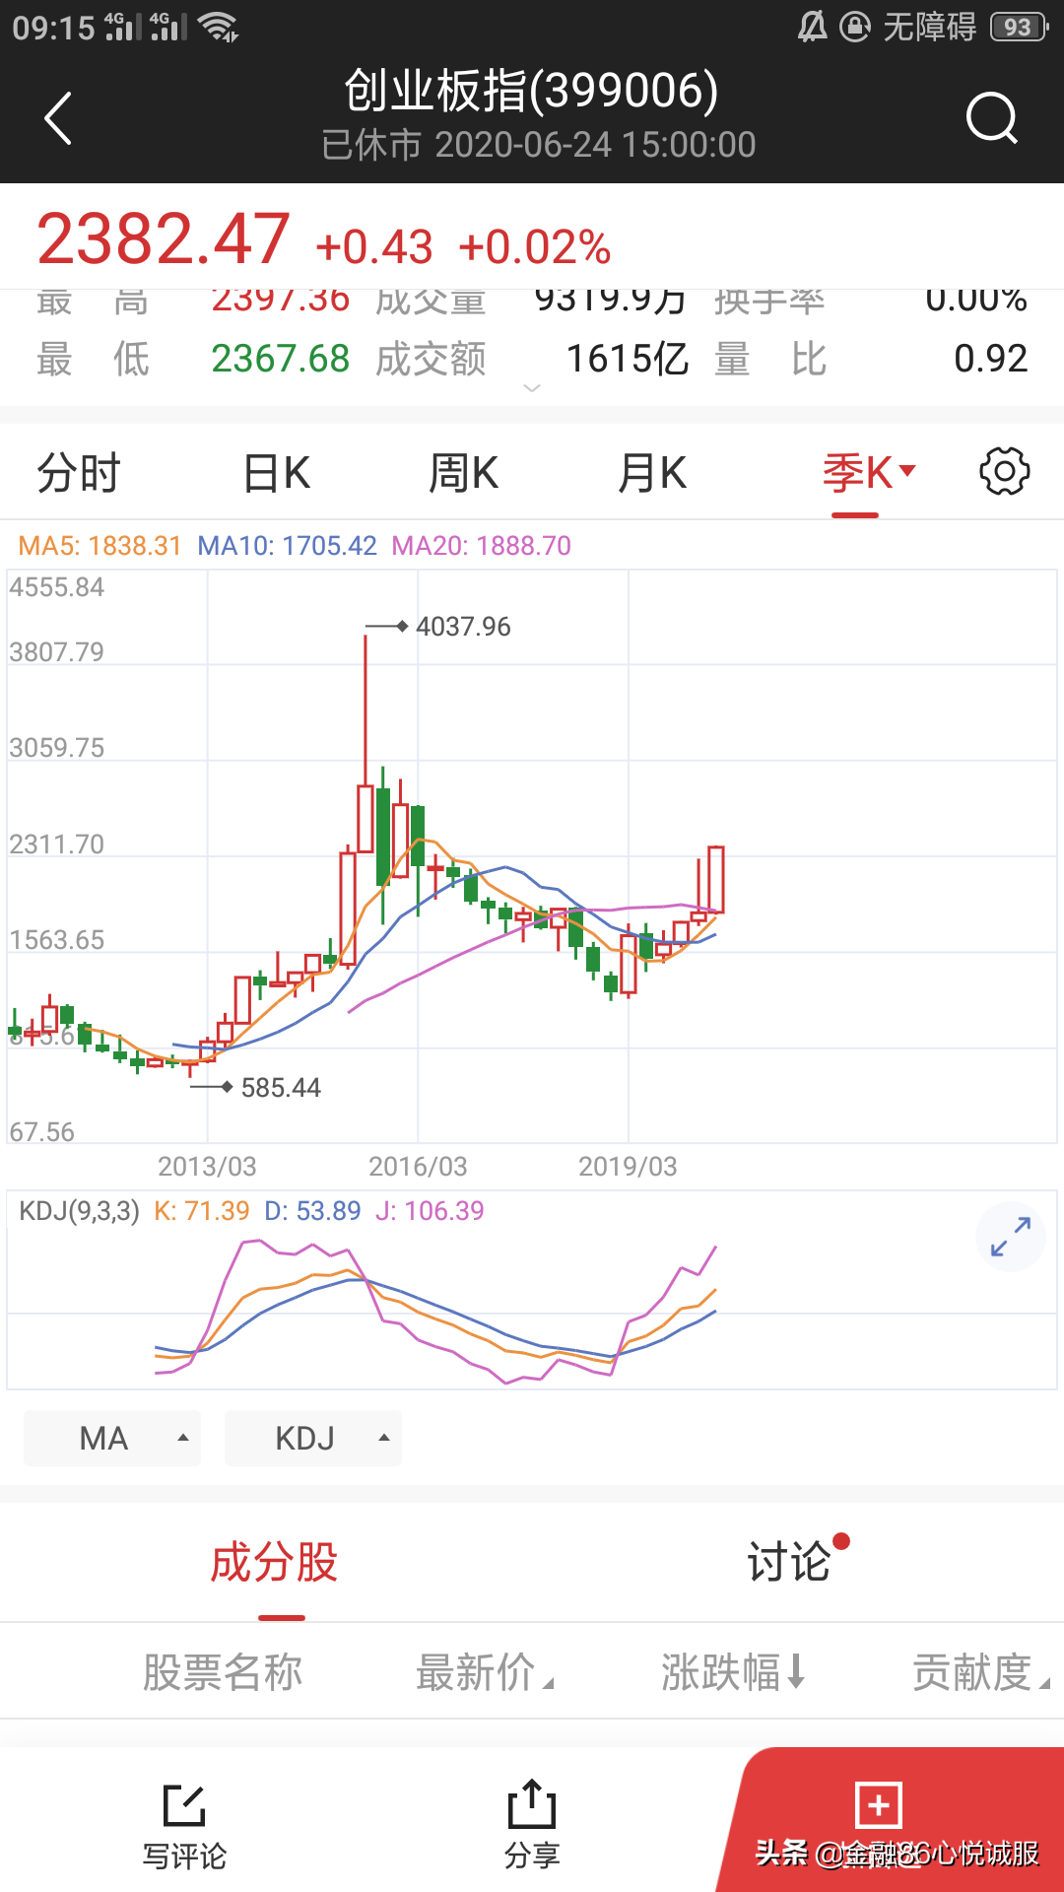This screenshot has width=1064, height=1892.
Task: Tap MA5: 1838.31 legend value
Action: point(100,546)
